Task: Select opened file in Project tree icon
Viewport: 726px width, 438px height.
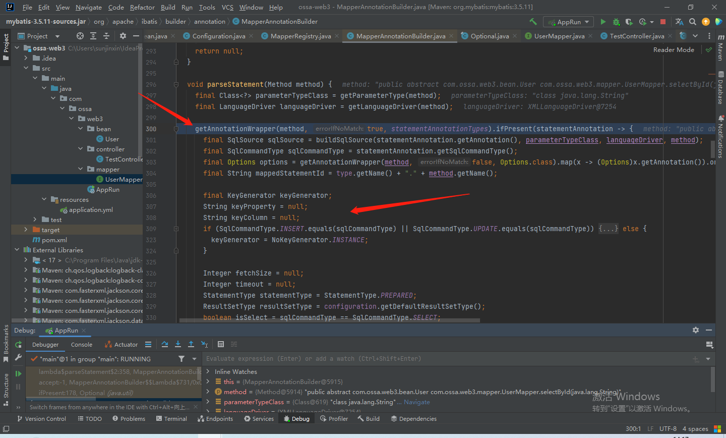Action: (x=80, y=36)
